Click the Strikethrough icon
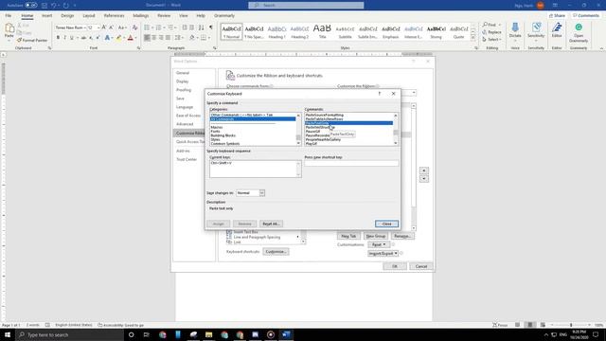The image size is (606, 341). tap(83, 38)
